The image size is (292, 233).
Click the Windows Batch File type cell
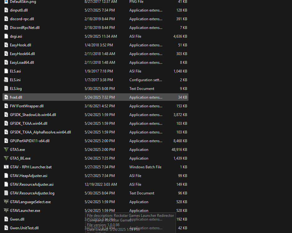(146, 167)
